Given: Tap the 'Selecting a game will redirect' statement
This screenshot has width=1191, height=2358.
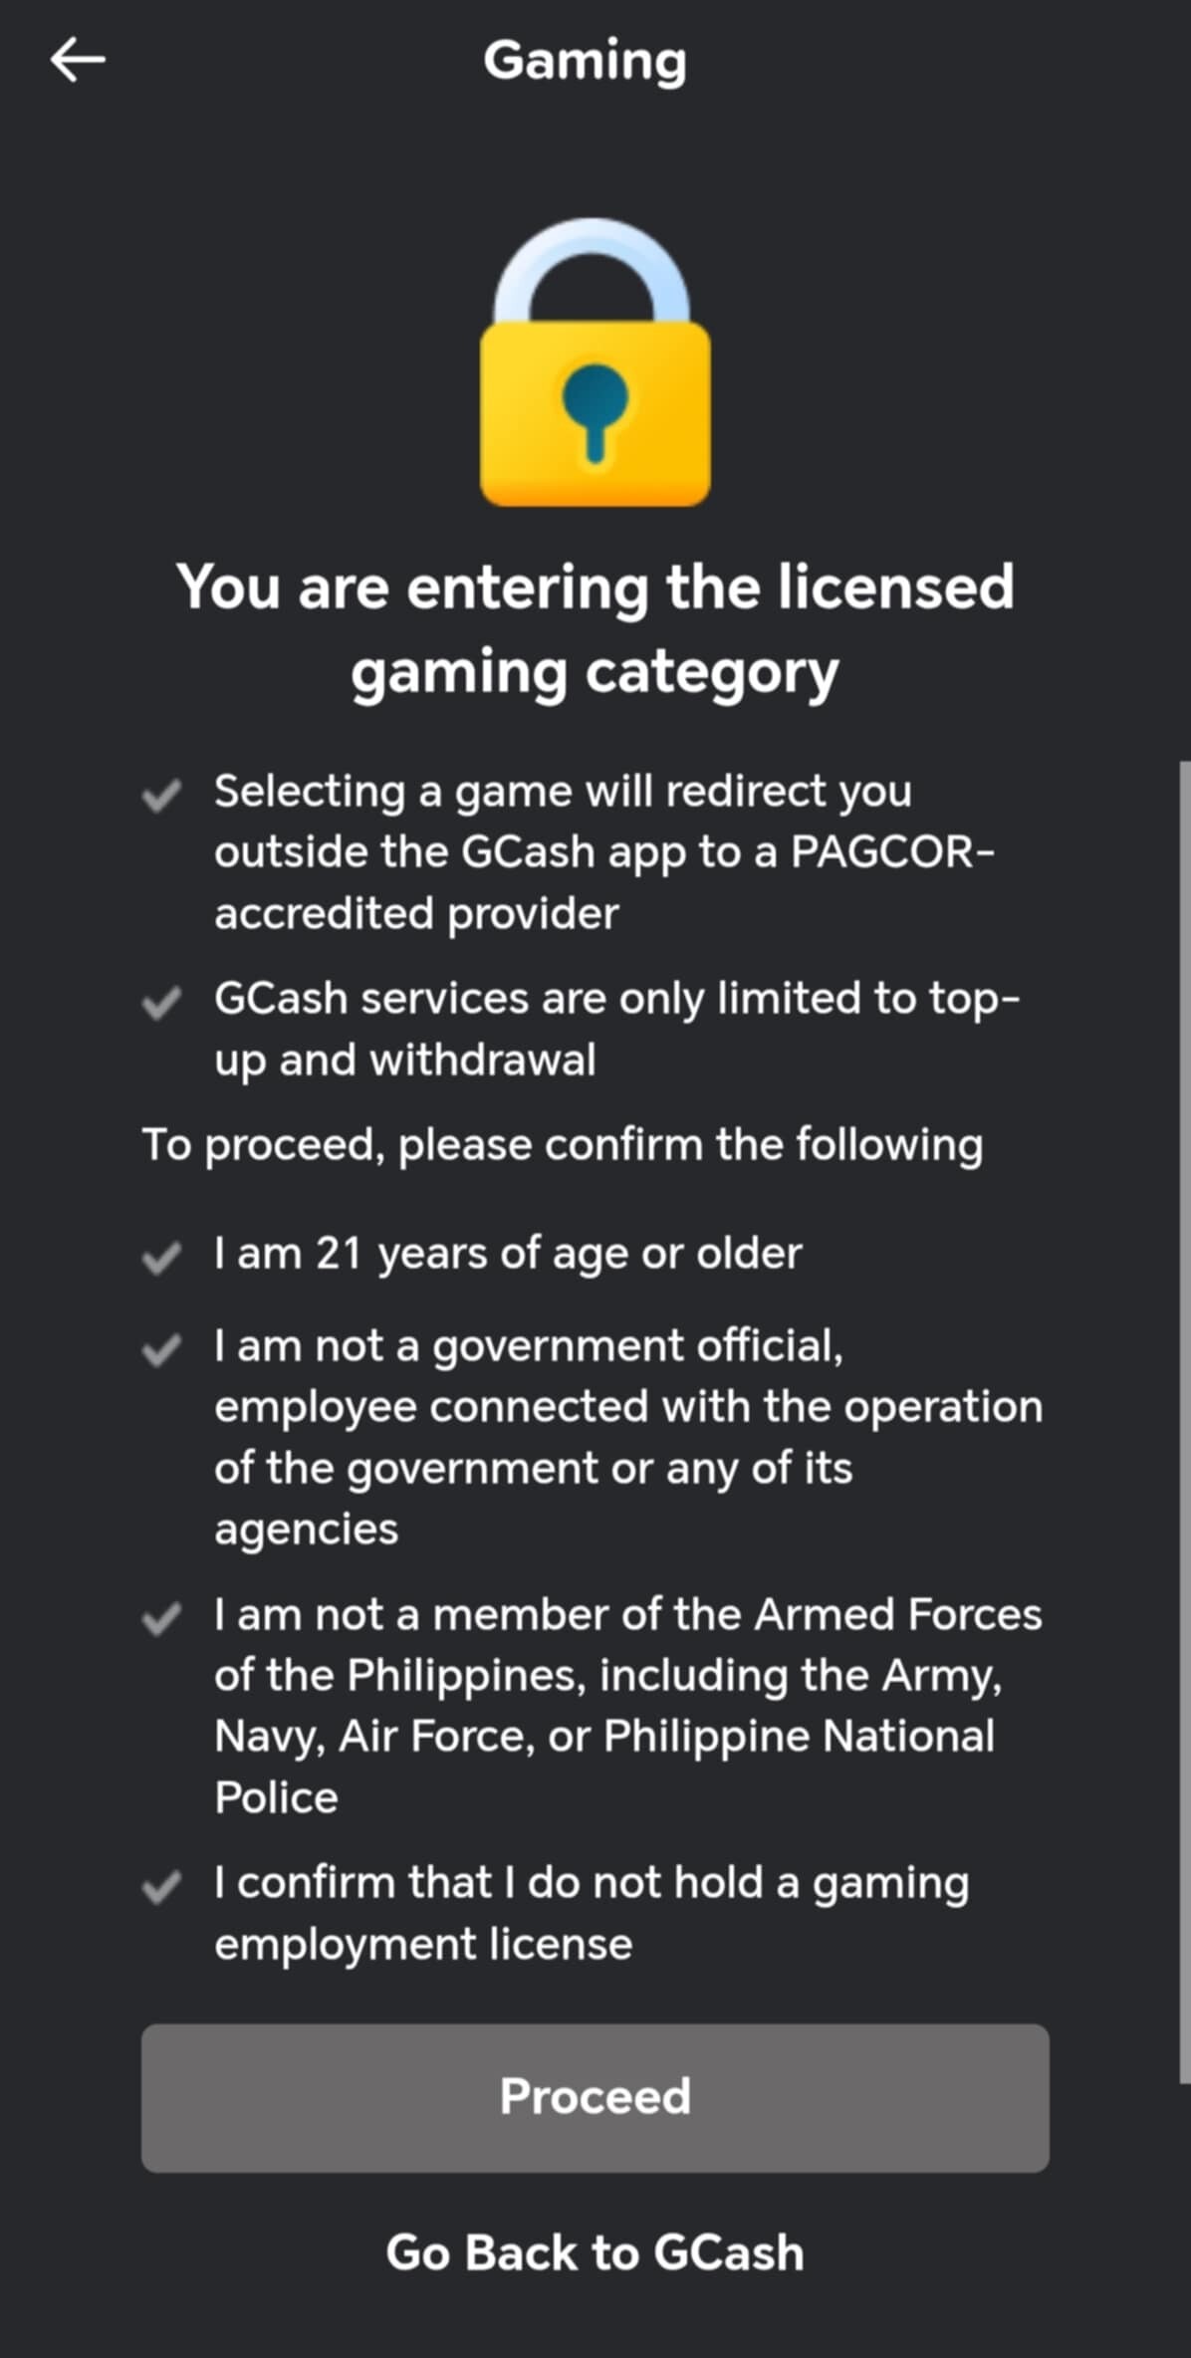Looking at the screenshot, I should [x=604, y=852].
